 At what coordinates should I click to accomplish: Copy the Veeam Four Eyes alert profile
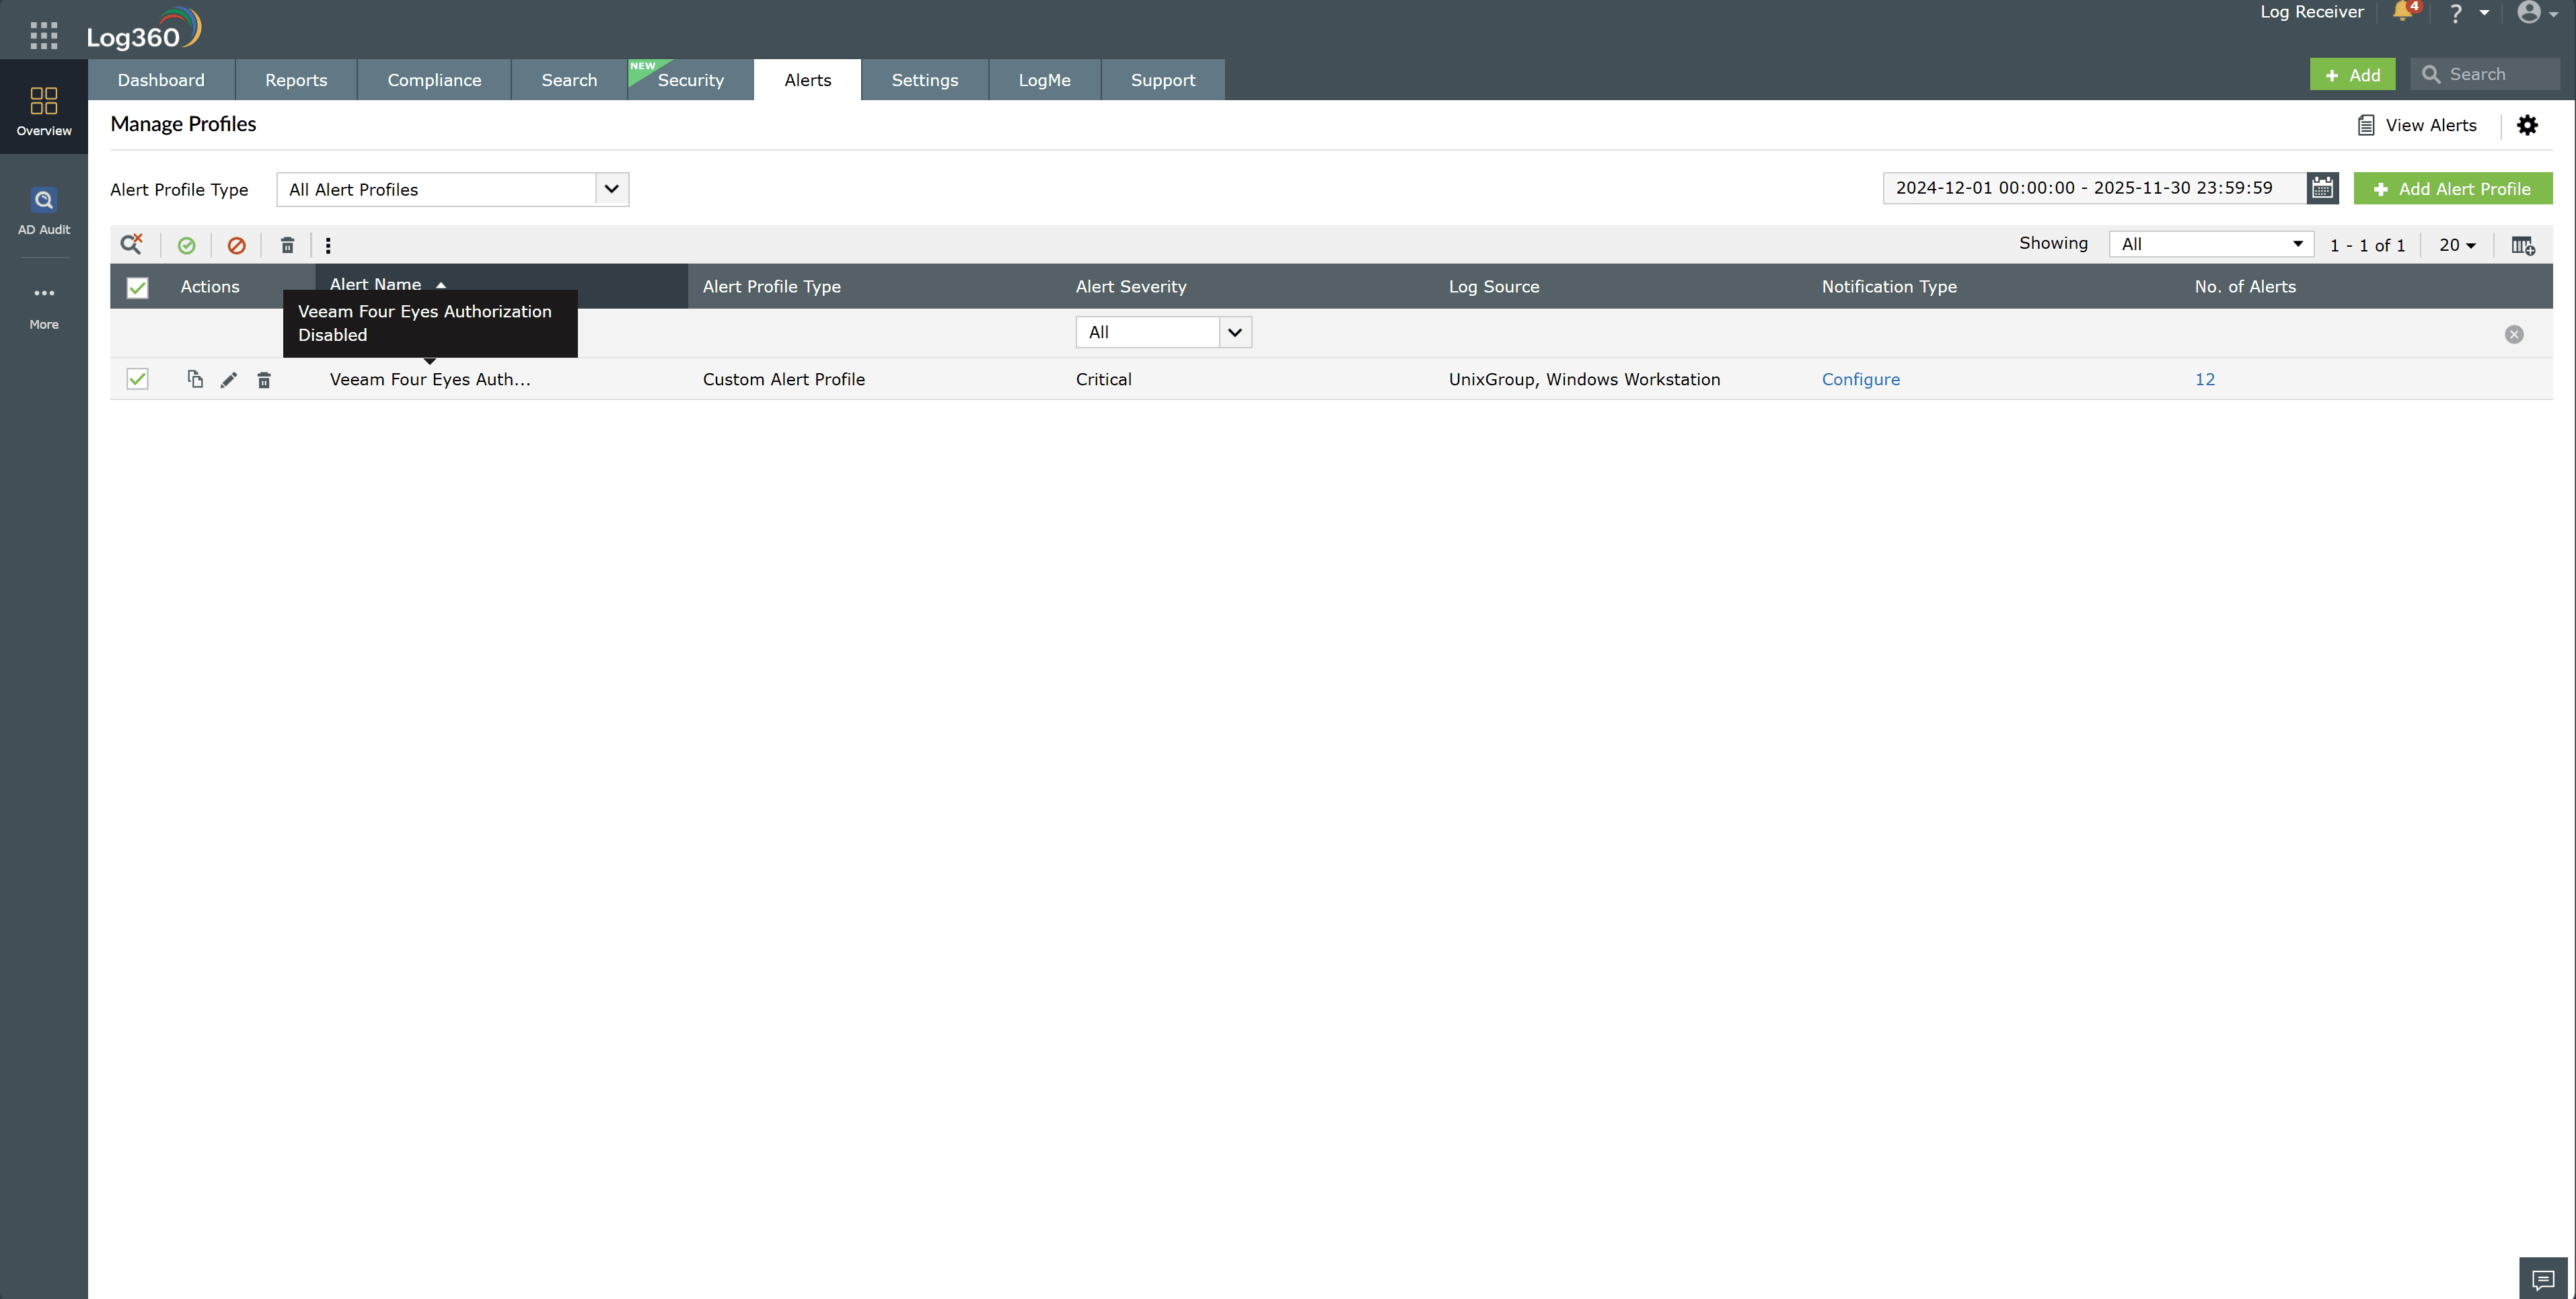[x=194, y=379]
